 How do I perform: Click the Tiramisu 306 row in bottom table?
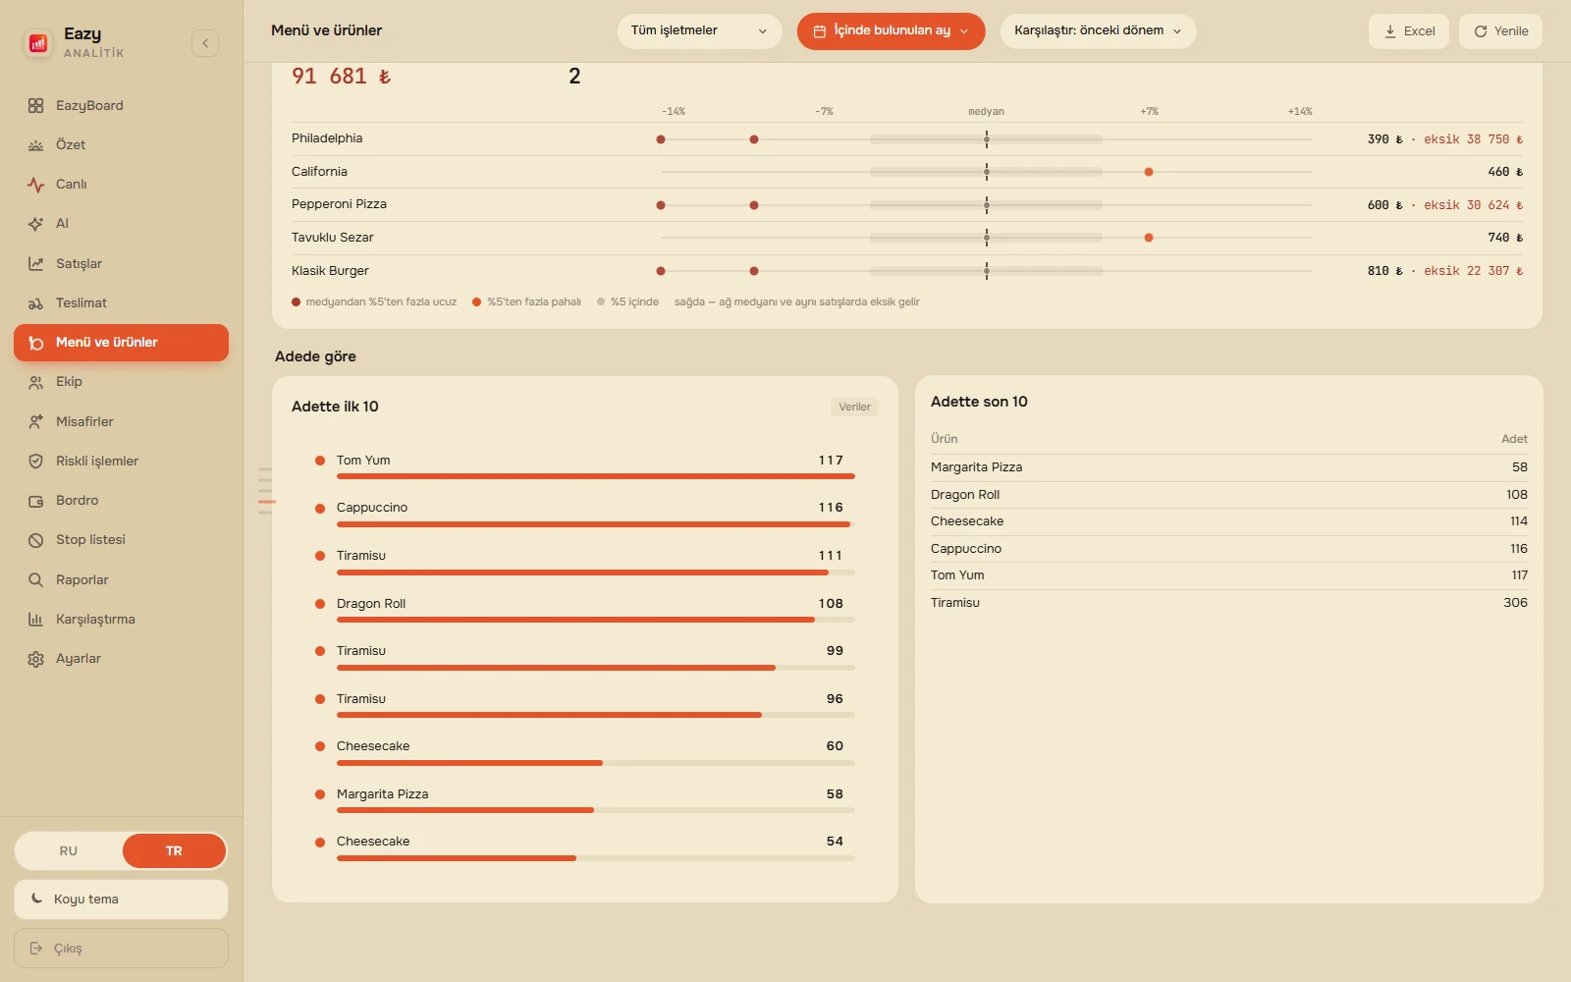[x=1228, y=603]
